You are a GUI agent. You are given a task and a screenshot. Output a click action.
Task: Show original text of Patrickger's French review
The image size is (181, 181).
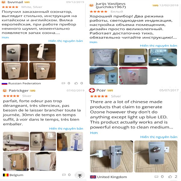(x=66, y=129)
